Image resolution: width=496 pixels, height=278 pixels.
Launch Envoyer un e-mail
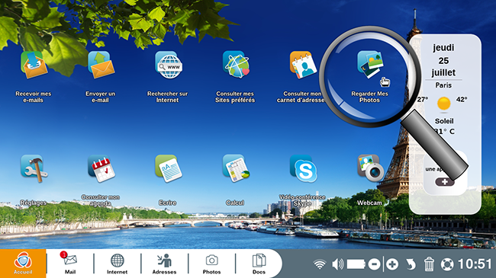pos(101,65)
